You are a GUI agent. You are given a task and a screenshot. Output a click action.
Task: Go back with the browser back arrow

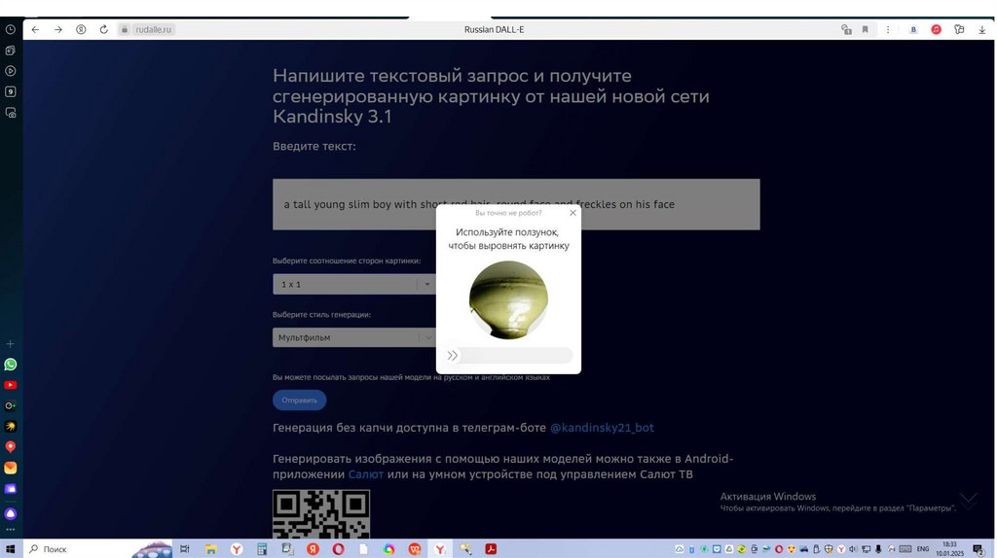click(36, 29)
